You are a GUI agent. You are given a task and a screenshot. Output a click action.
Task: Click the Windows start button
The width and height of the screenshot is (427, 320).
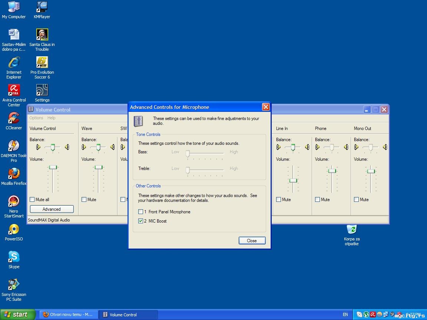[16, 314]
